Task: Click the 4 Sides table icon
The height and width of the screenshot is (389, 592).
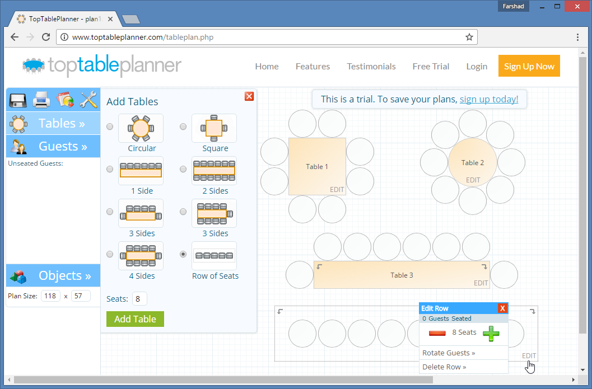Action: [x=141, y=256]
